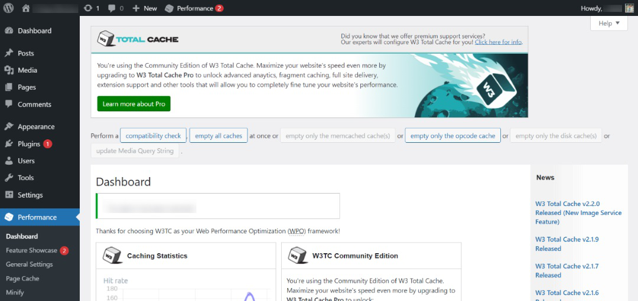
Task: Click update Media Query String button
Action: 135,151
